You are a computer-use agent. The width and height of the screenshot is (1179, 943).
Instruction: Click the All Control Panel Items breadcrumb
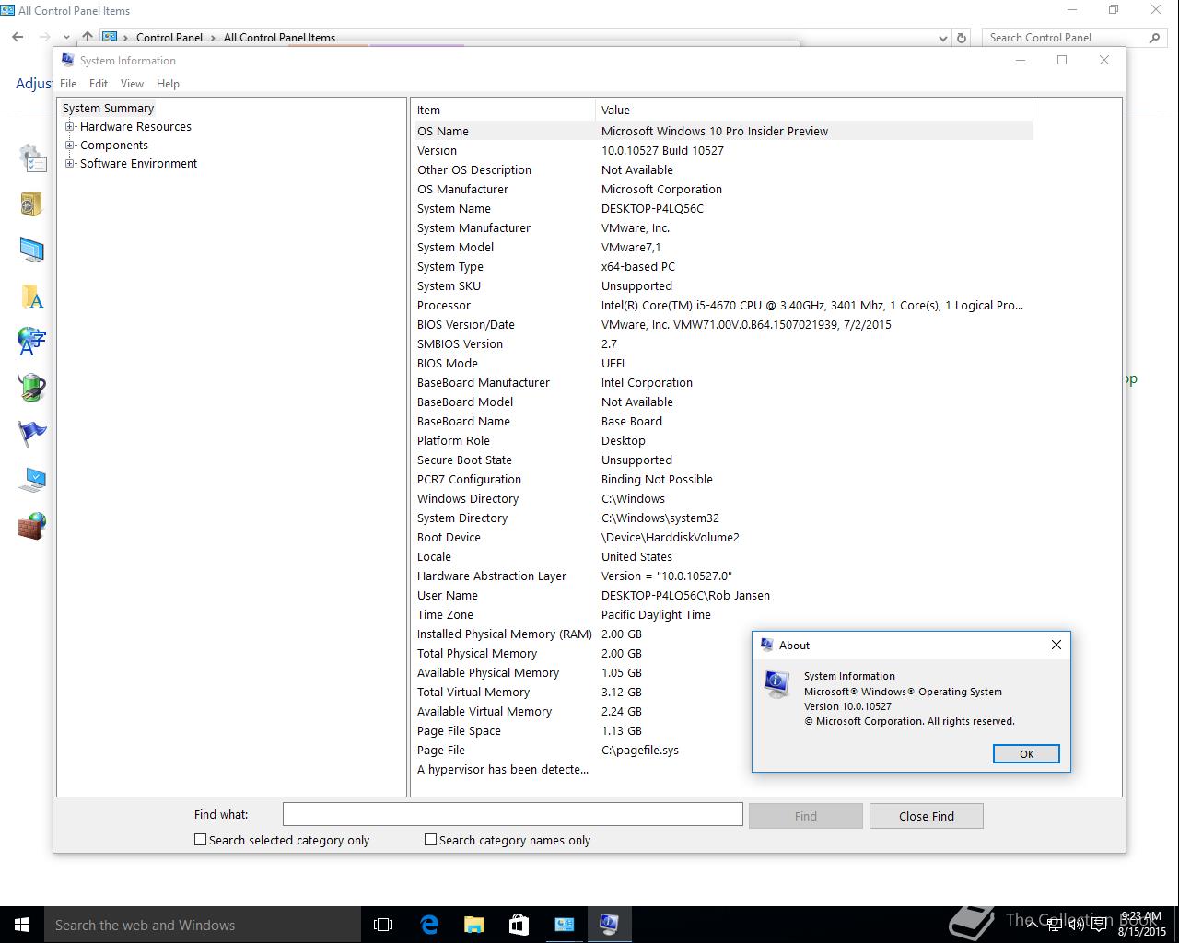point(279,38)
